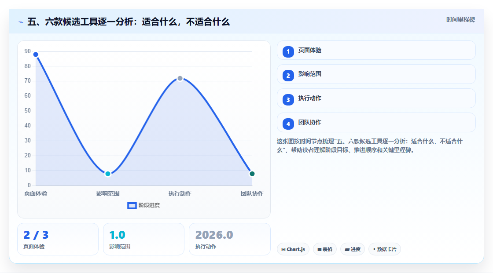493x273 pixels.
Task: Click the lightning icon beside the section title
Action: pos(21,22)
